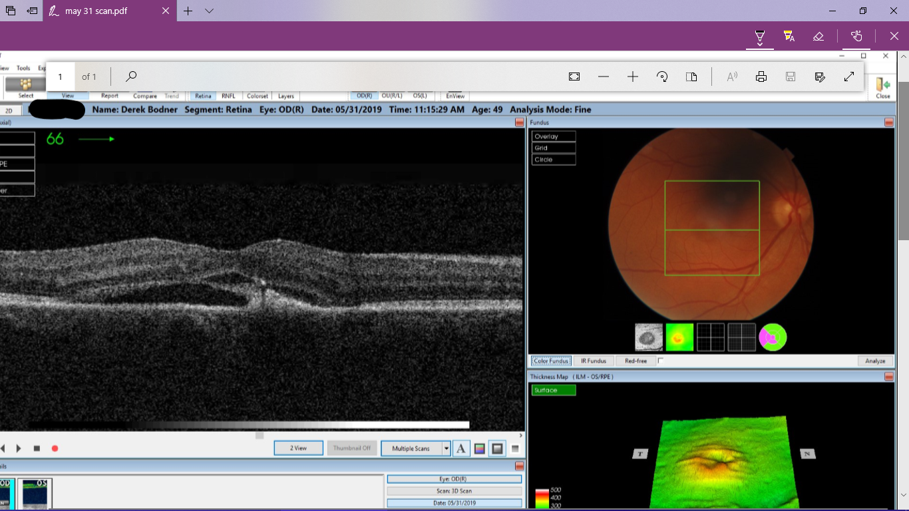The width and height of the screenshot is (909, 511).
Task: Tick the checkbox beside Red-free
Action: [661, 361]
